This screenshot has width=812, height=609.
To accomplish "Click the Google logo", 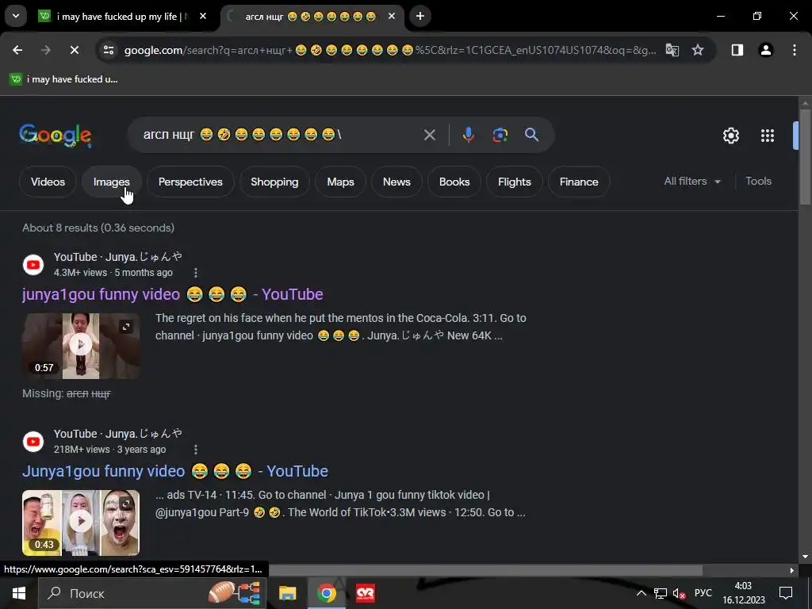I will click(x=56, y=136).
